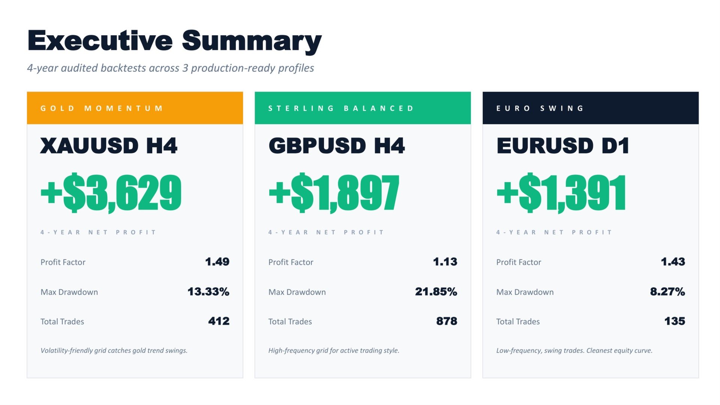Select the EURUSD D1 heading
This screenshot has width=720, height=405.
(x=562, y=145)
